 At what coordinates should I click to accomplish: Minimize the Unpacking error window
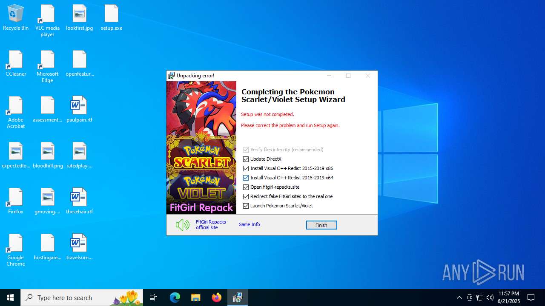click(x=329, y=76)
